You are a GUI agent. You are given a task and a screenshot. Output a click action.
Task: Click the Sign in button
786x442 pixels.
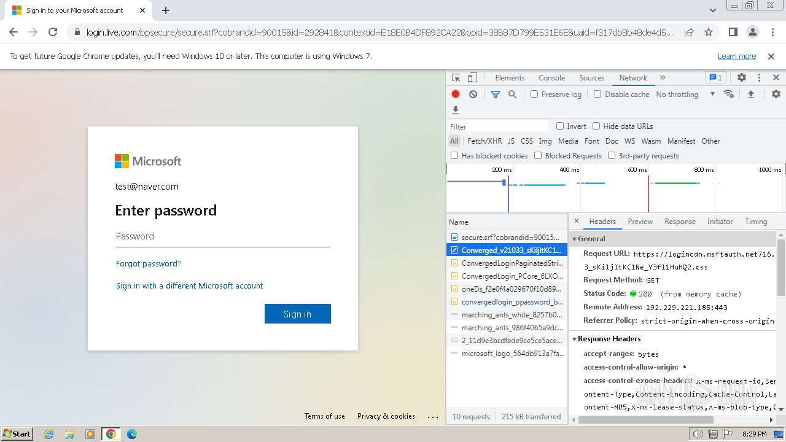tap(298, 314)
